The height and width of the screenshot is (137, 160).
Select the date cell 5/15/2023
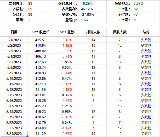pos(14,95)
